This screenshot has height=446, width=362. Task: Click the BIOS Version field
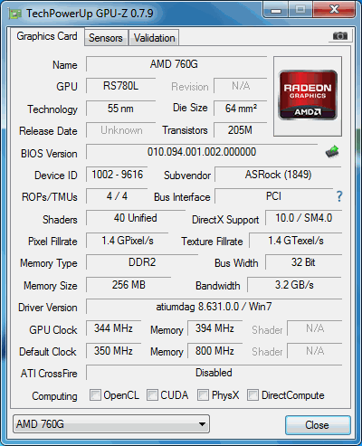[202, 152]
